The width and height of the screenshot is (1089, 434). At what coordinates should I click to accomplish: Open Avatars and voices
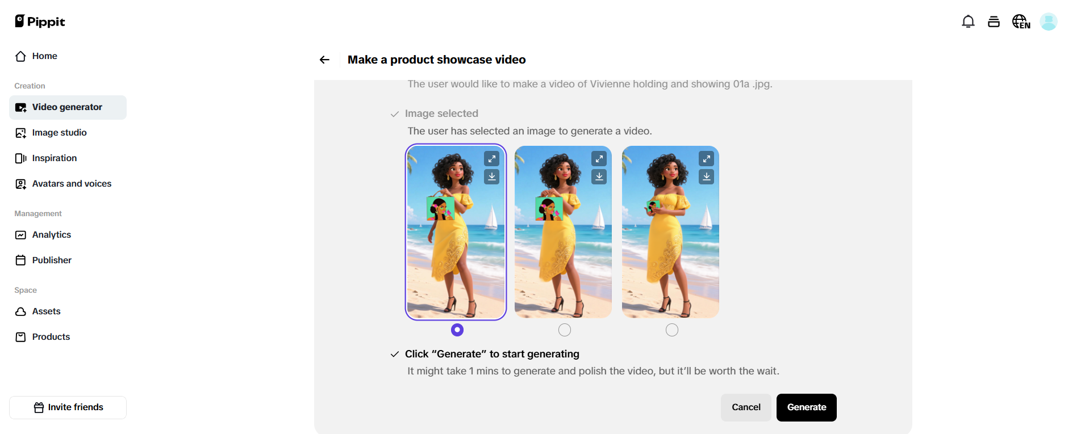(71, 183)
